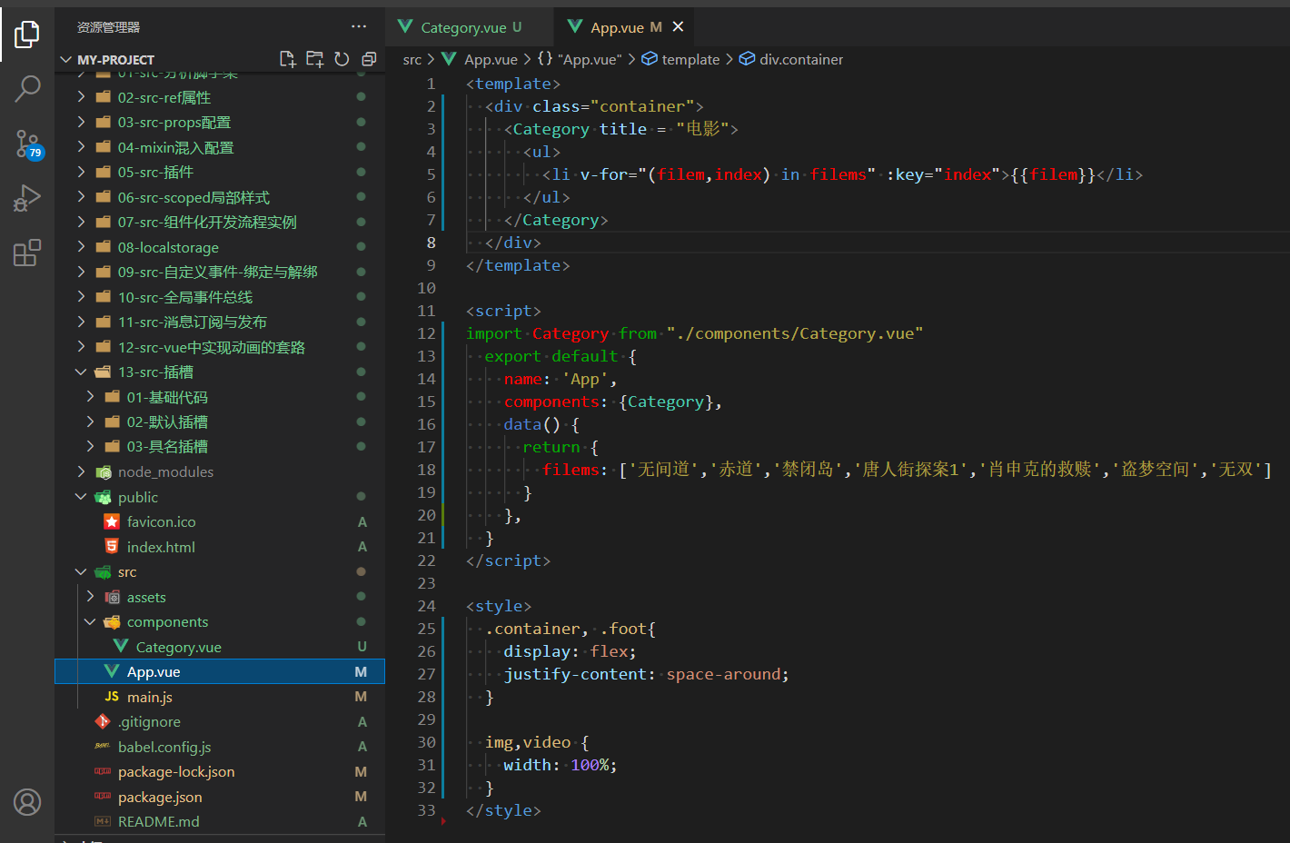Open explorer More Actions ellipsis menu
The image size is (1290, 843).
click(x=359, y=26)
